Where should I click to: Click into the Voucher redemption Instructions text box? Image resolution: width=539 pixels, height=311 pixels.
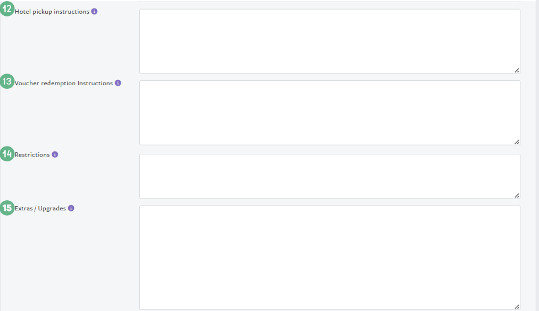tap(330, 113)
